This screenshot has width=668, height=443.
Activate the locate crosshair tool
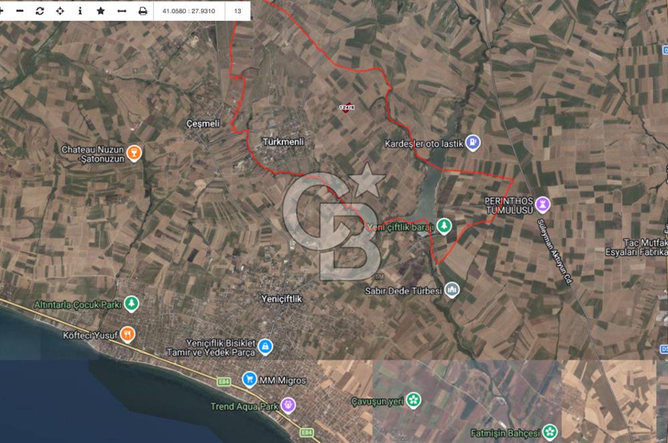pyautogui.click(x=60, y=11)
